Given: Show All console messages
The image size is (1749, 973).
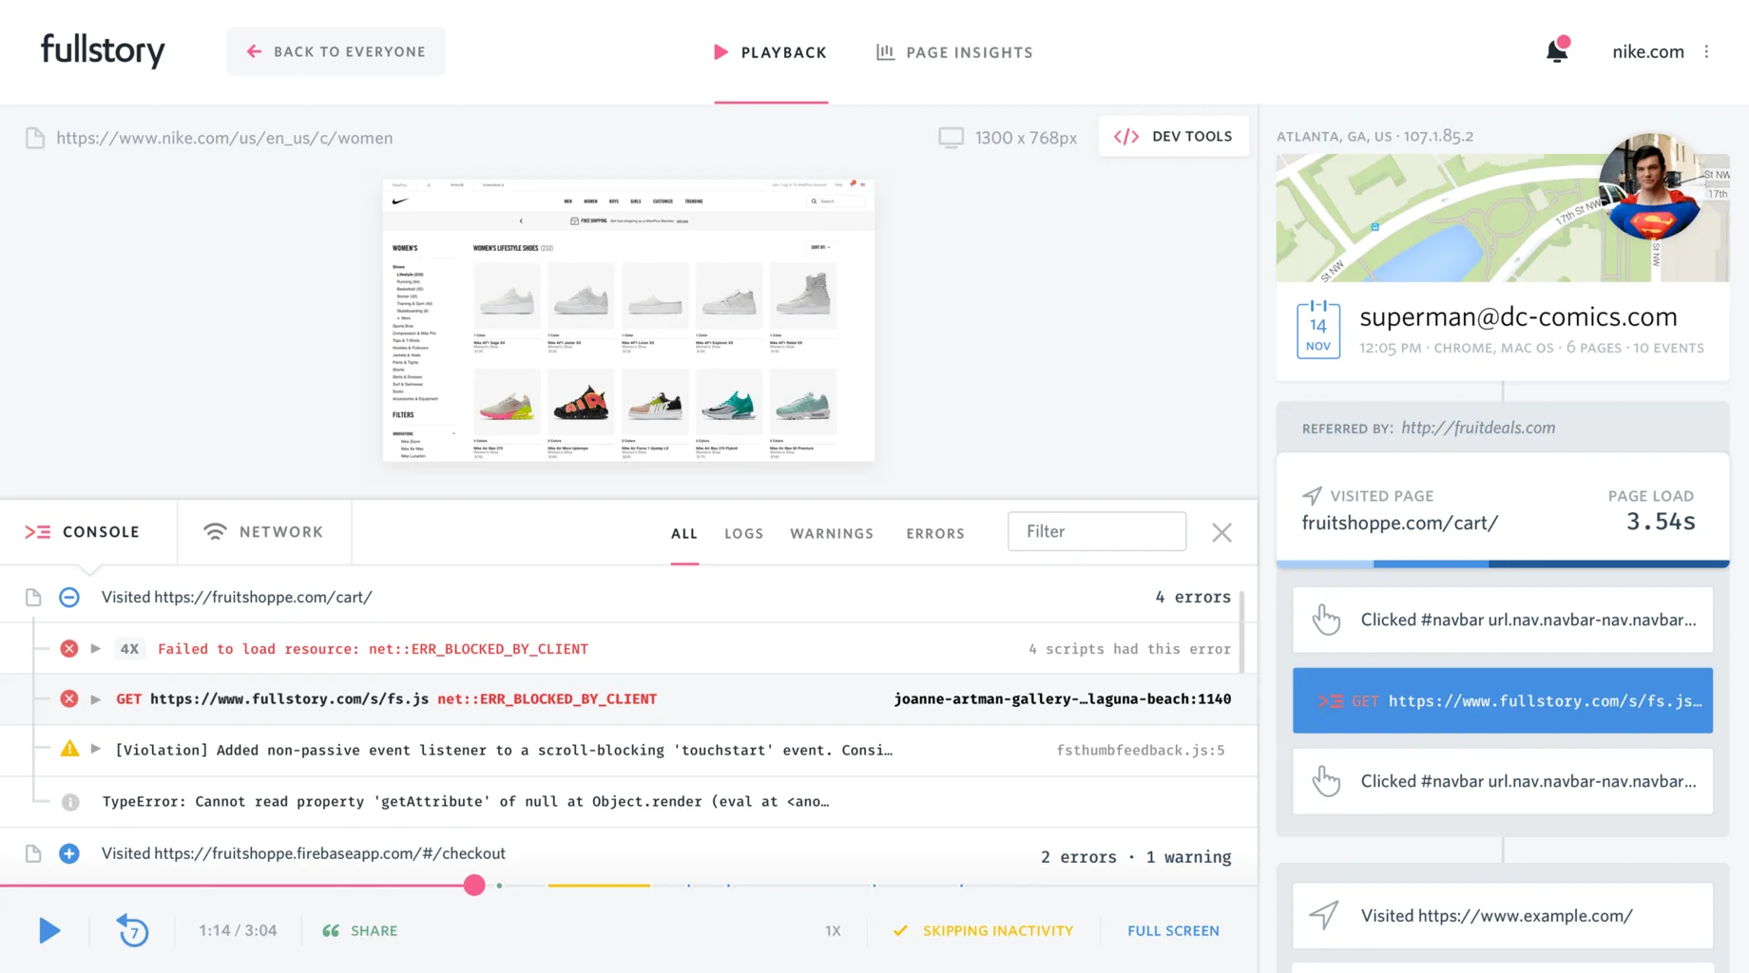Looking at the screenshot, I should [684, 533].
